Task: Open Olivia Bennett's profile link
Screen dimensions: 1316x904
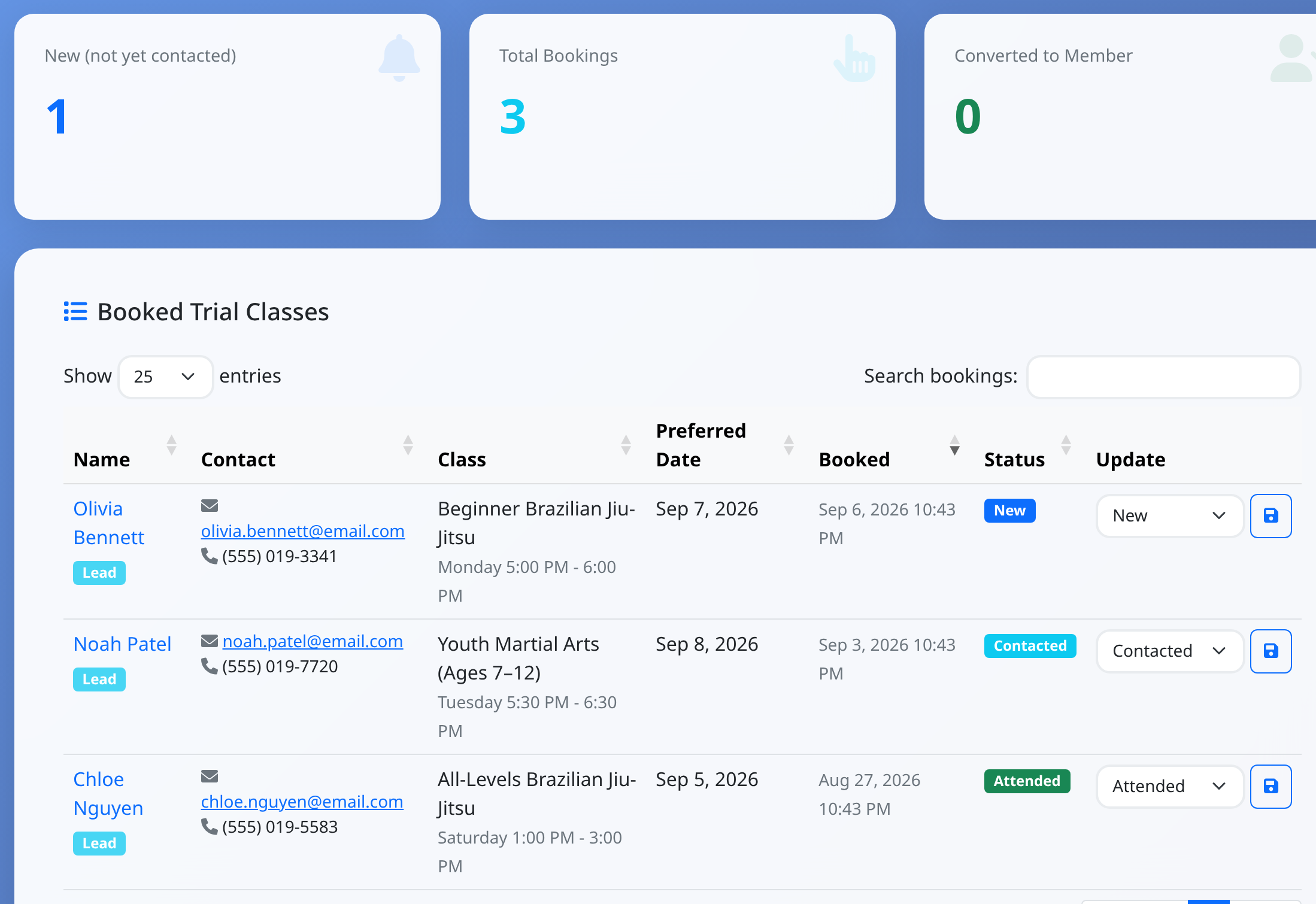Action: 109,523
